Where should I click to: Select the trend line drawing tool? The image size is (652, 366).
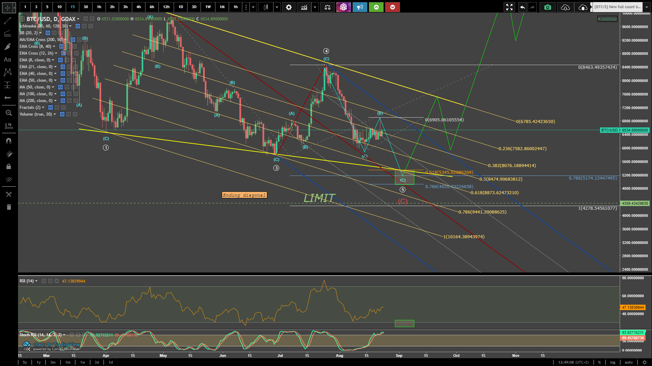pos(7,21)
